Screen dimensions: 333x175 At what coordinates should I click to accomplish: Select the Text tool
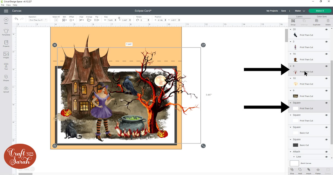click(6, 66)
